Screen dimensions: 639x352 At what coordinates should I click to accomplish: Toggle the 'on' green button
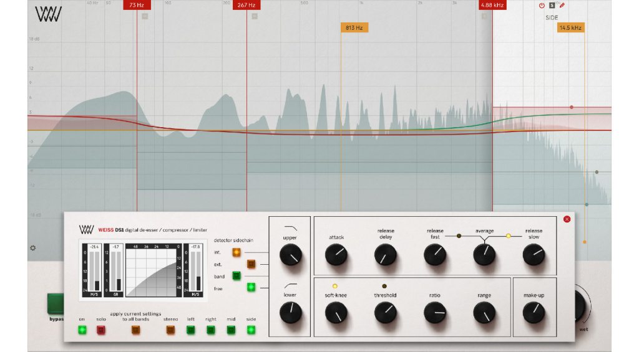[x=82, y=330]
